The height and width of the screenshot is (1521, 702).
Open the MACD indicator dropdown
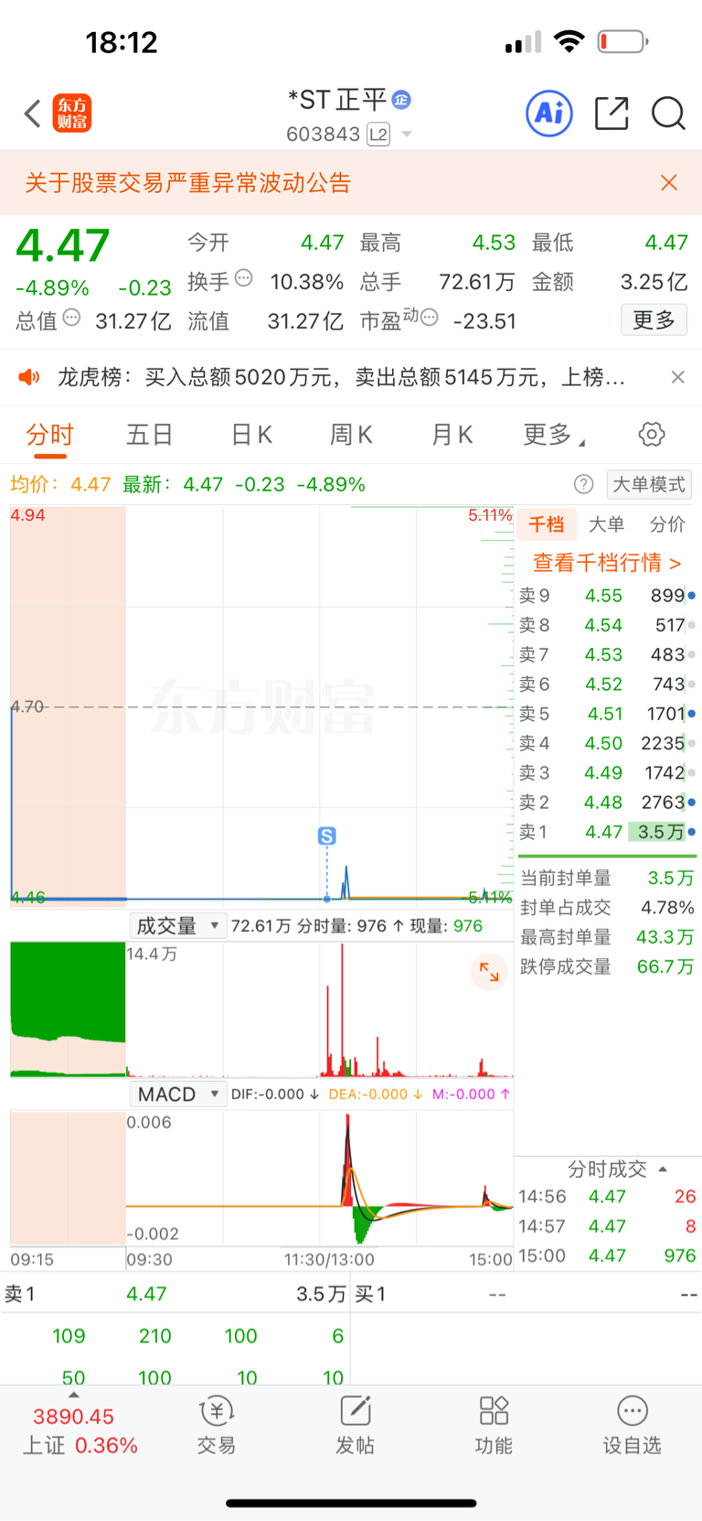coord(177,1095)
